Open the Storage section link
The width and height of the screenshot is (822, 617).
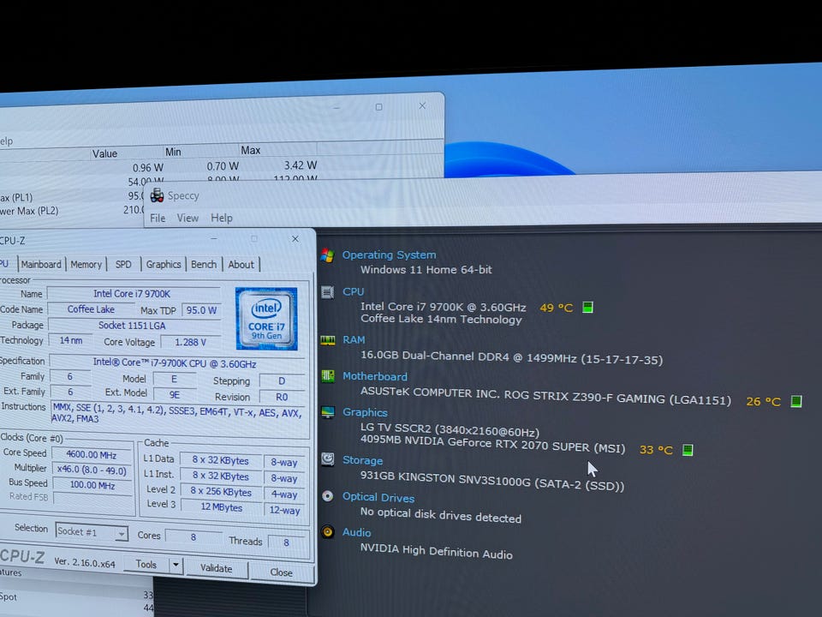tap(362, 460)
